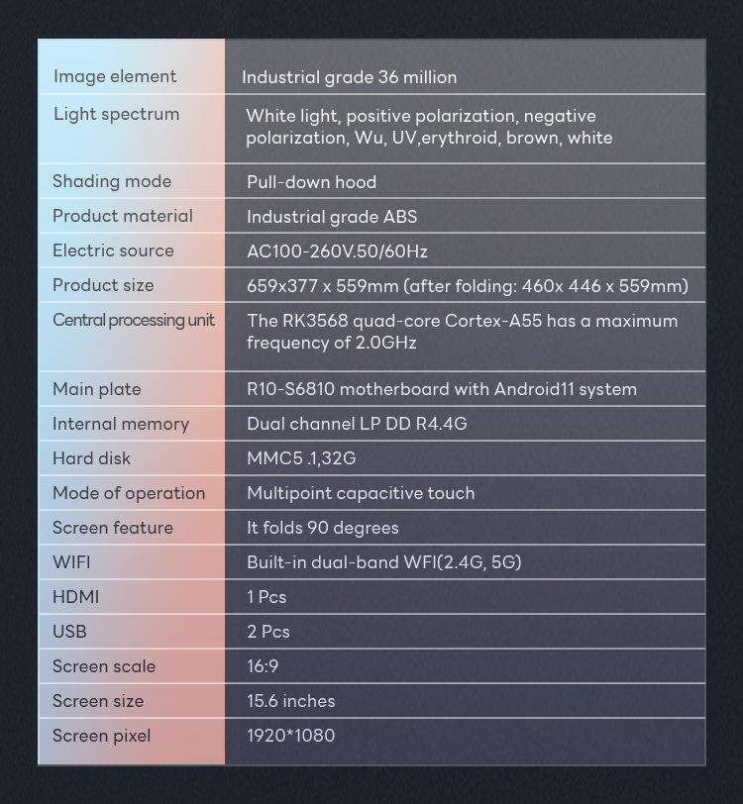Click the "Light spectrum" label

(116, 114)
